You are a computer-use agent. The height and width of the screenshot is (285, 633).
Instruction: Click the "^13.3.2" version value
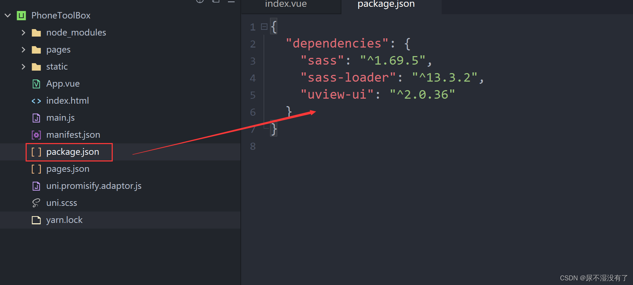tap(445, 77)
